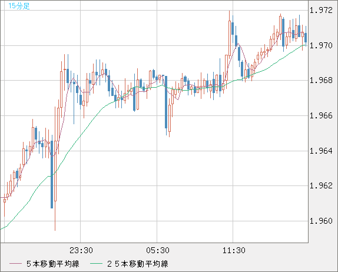Click the 1.970 price axis label
This screenshot has width=338, height=272.
coord(321,45)
